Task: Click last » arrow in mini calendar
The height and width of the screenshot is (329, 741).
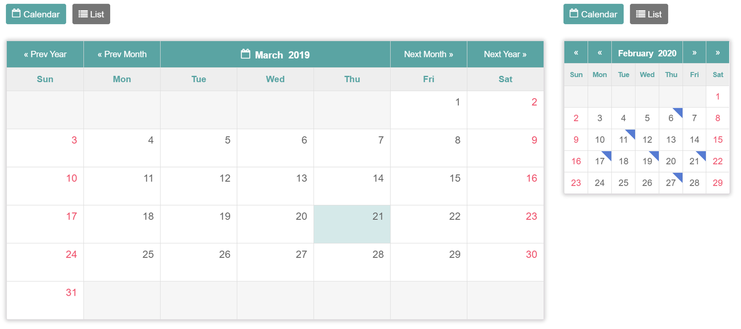Action: pyautogui.click(x=718, y=52)
